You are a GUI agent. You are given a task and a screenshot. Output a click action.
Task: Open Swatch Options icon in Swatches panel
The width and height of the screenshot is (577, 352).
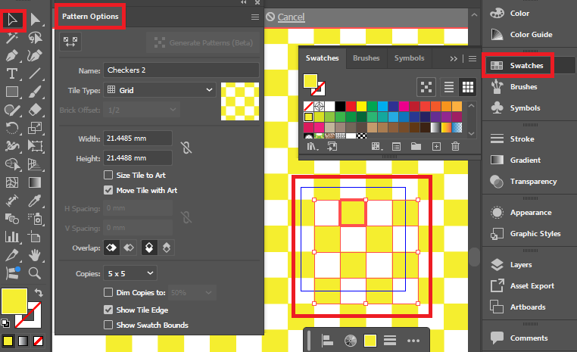(x=396, y=146)
